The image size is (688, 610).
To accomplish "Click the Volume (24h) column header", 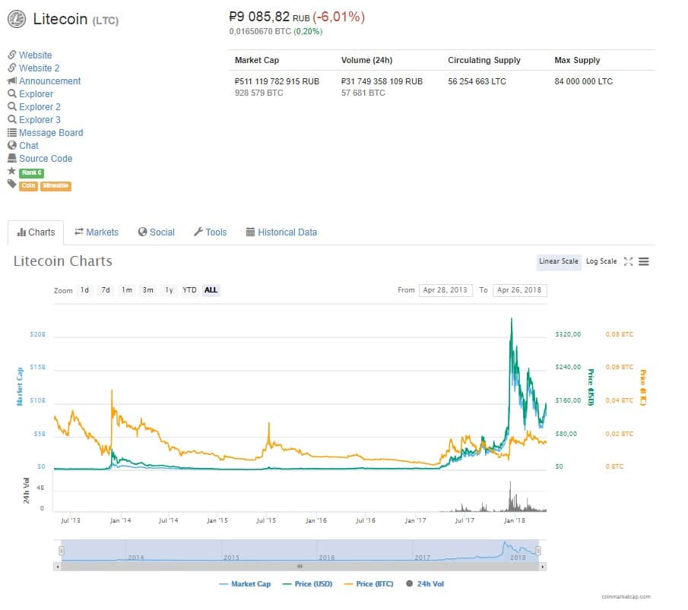I will (x=367, y=60).
